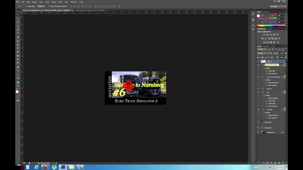Hide the Rectangle 2 layer
Image resolution: width=303 pixels, height=170 pixels.
258,122
